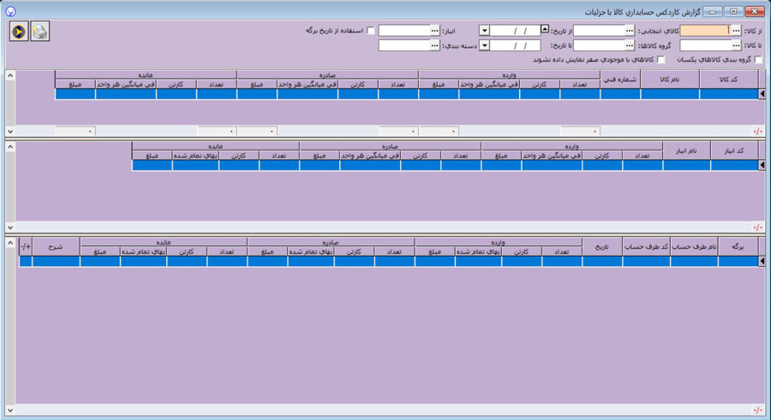The height and width of the screenshot is (420, 771).
Task: Click the app icon in the top-left corner
Action: [x=9, y=11]
